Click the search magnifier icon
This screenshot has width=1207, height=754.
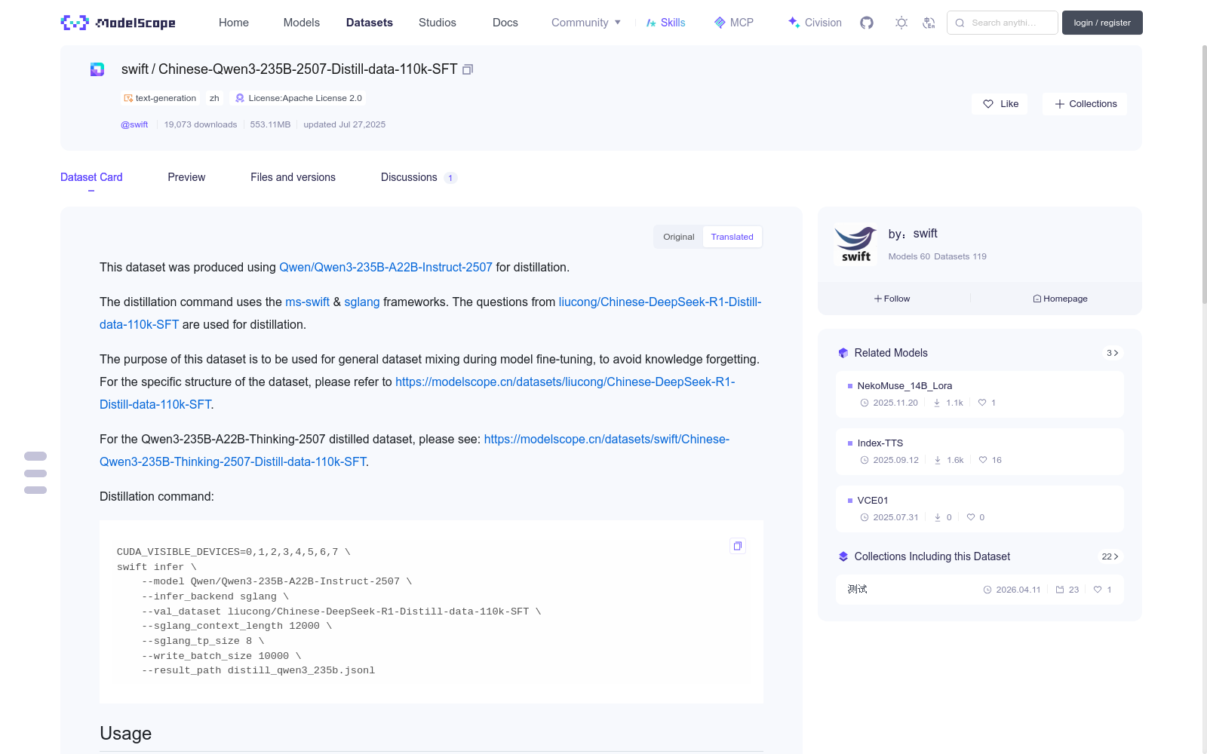[x=960, y=23]
